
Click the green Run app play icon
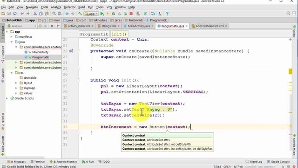tap(102, 14)
